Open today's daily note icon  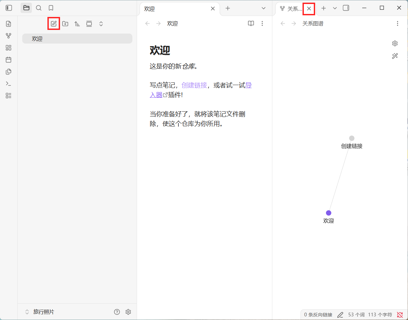pyautogui.click(x=9, y=60)
